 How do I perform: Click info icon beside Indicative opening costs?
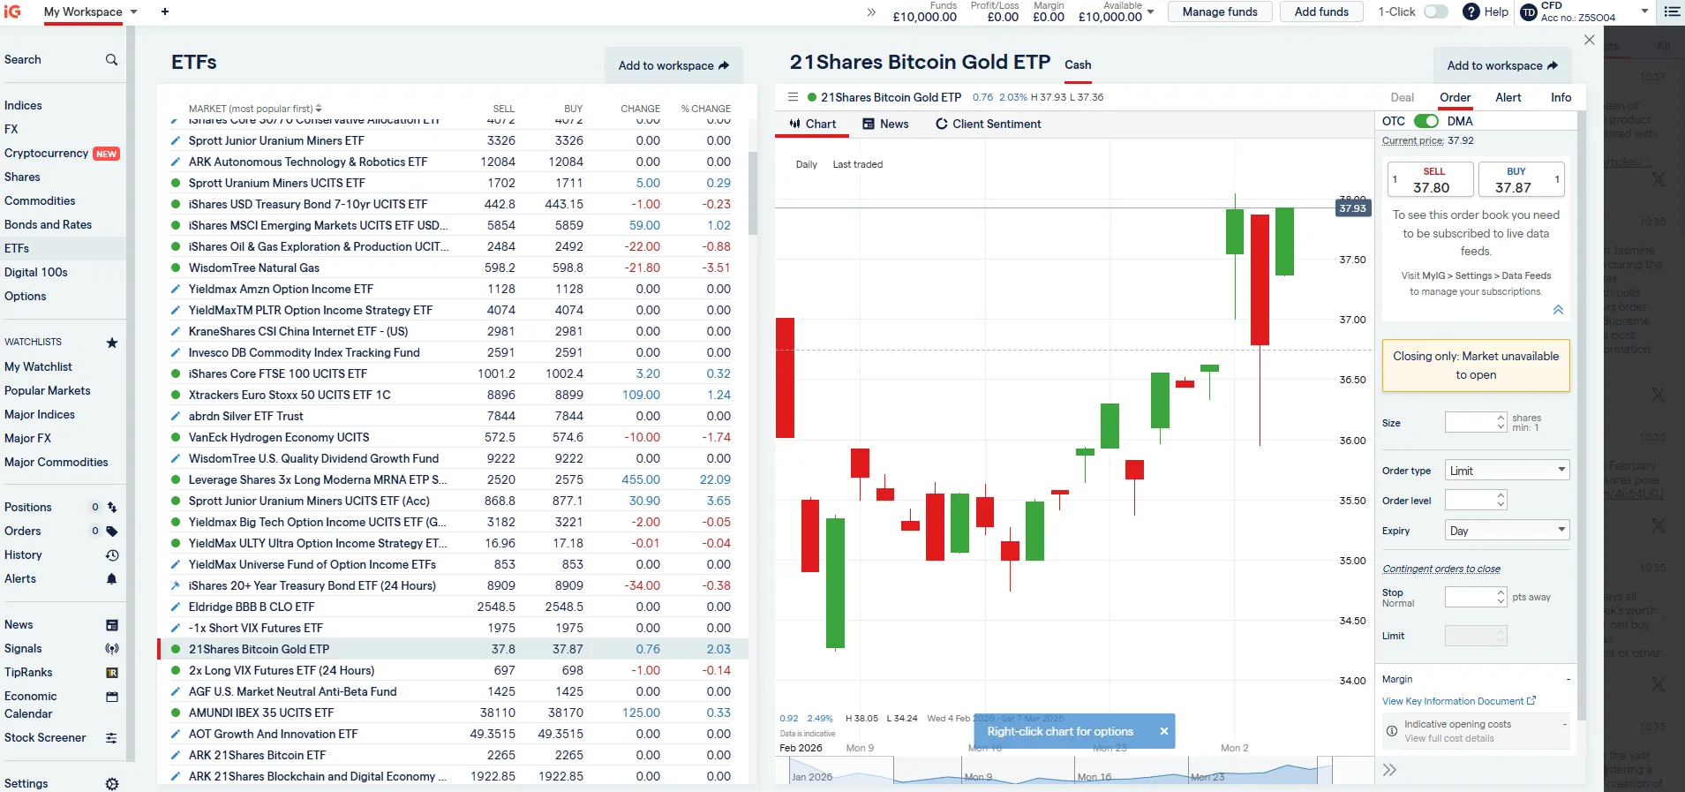click(x=1392, y=731)
